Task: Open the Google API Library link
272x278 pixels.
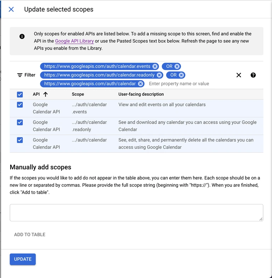Action: pyautogui.click(x=74, y=41)
